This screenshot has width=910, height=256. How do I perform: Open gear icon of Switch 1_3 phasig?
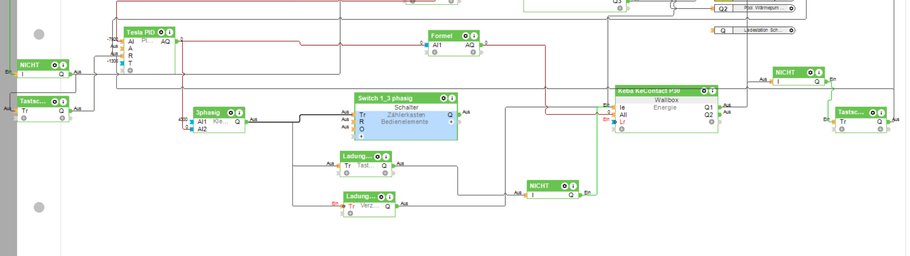(x=444, y=98)
